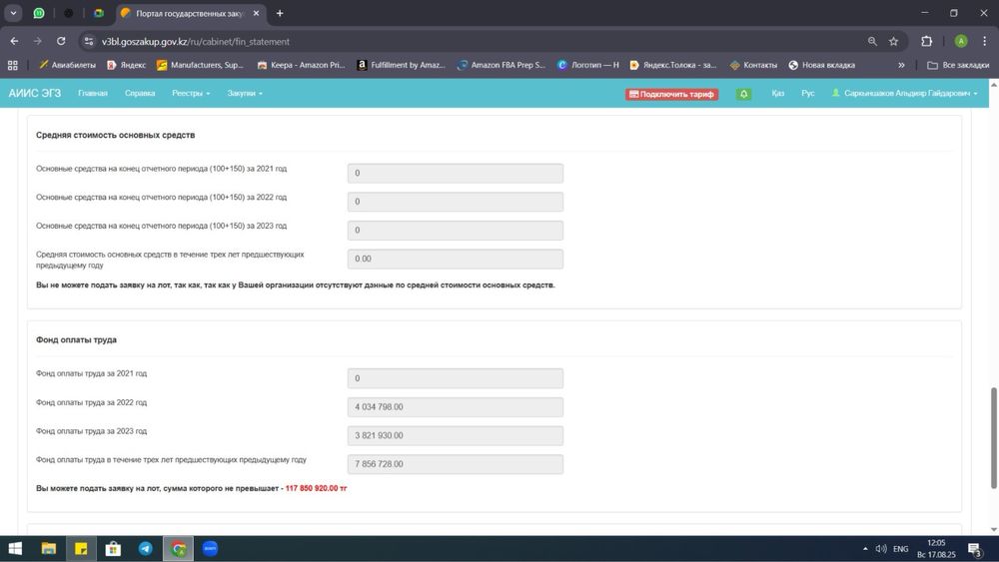Open the Контакты bookmark
The image size is (999, 562).
(753, 65)
